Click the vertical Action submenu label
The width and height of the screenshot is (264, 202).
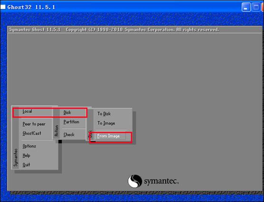(57, 131)
